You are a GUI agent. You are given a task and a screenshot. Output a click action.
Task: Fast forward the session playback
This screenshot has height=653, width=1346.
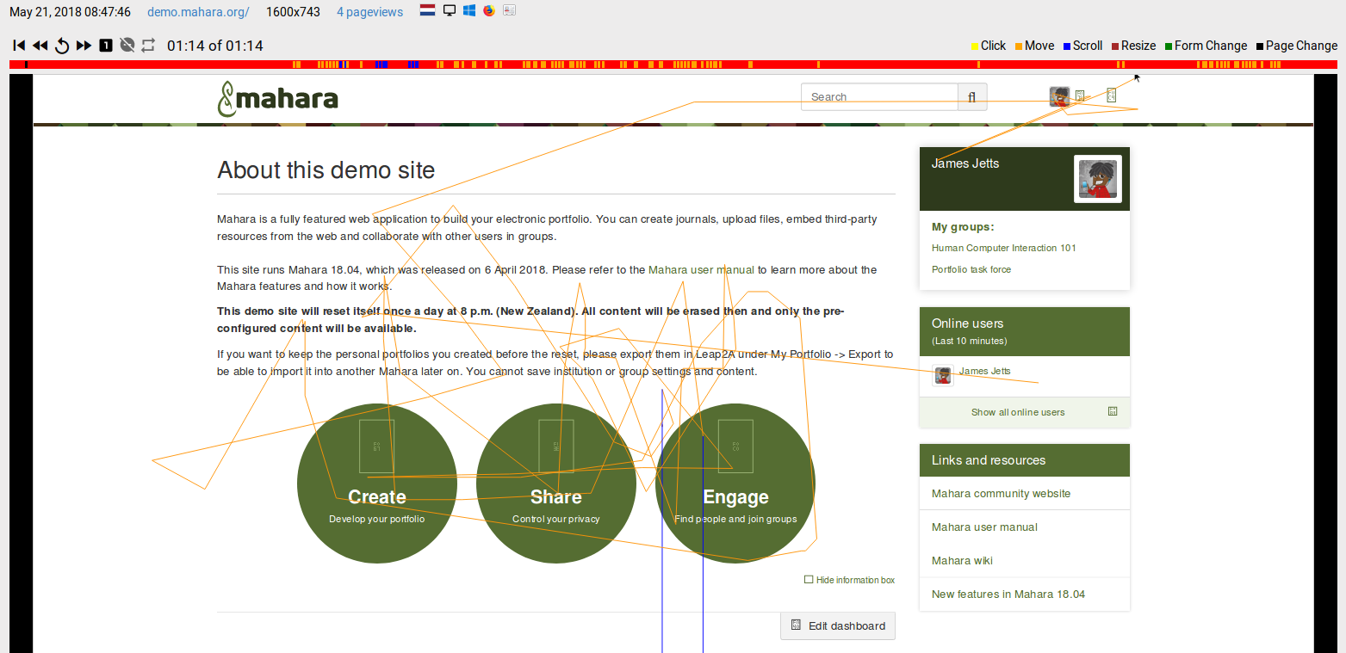click(84, 46)
